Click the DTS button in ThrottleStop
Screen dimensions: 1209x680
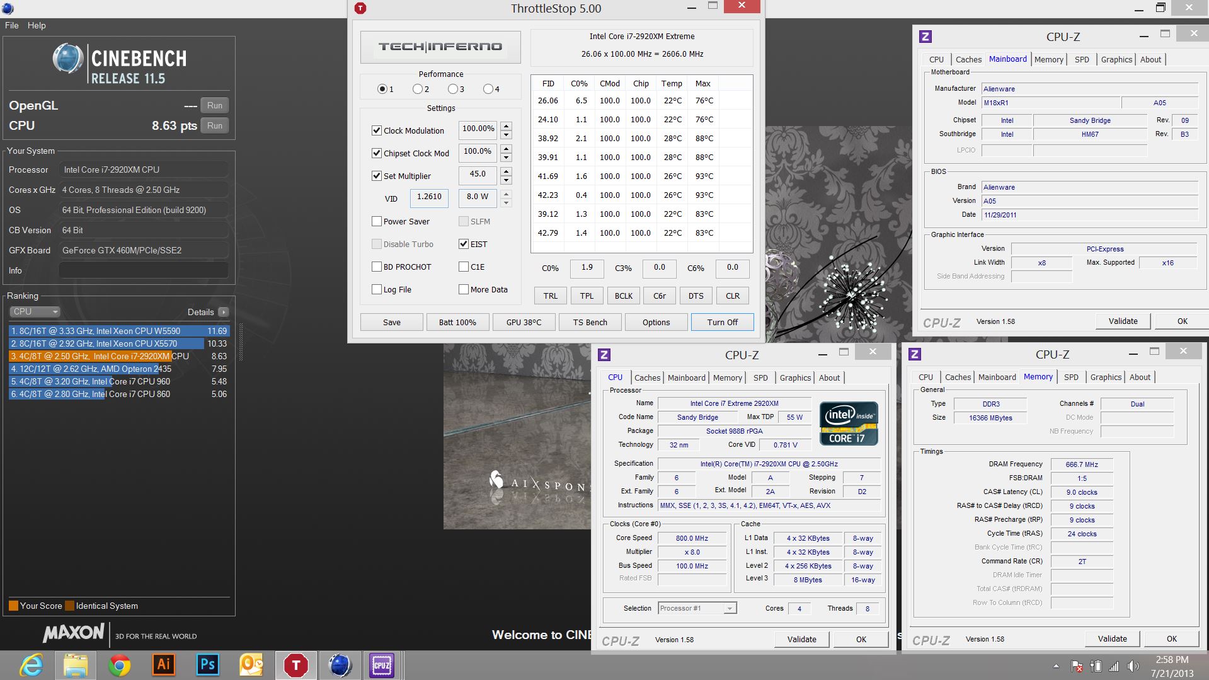[696, 296]
